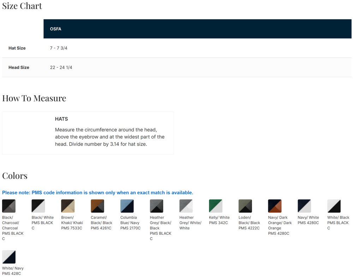Click the Head Size row label

pyautogui.click(x=19, y=67)
